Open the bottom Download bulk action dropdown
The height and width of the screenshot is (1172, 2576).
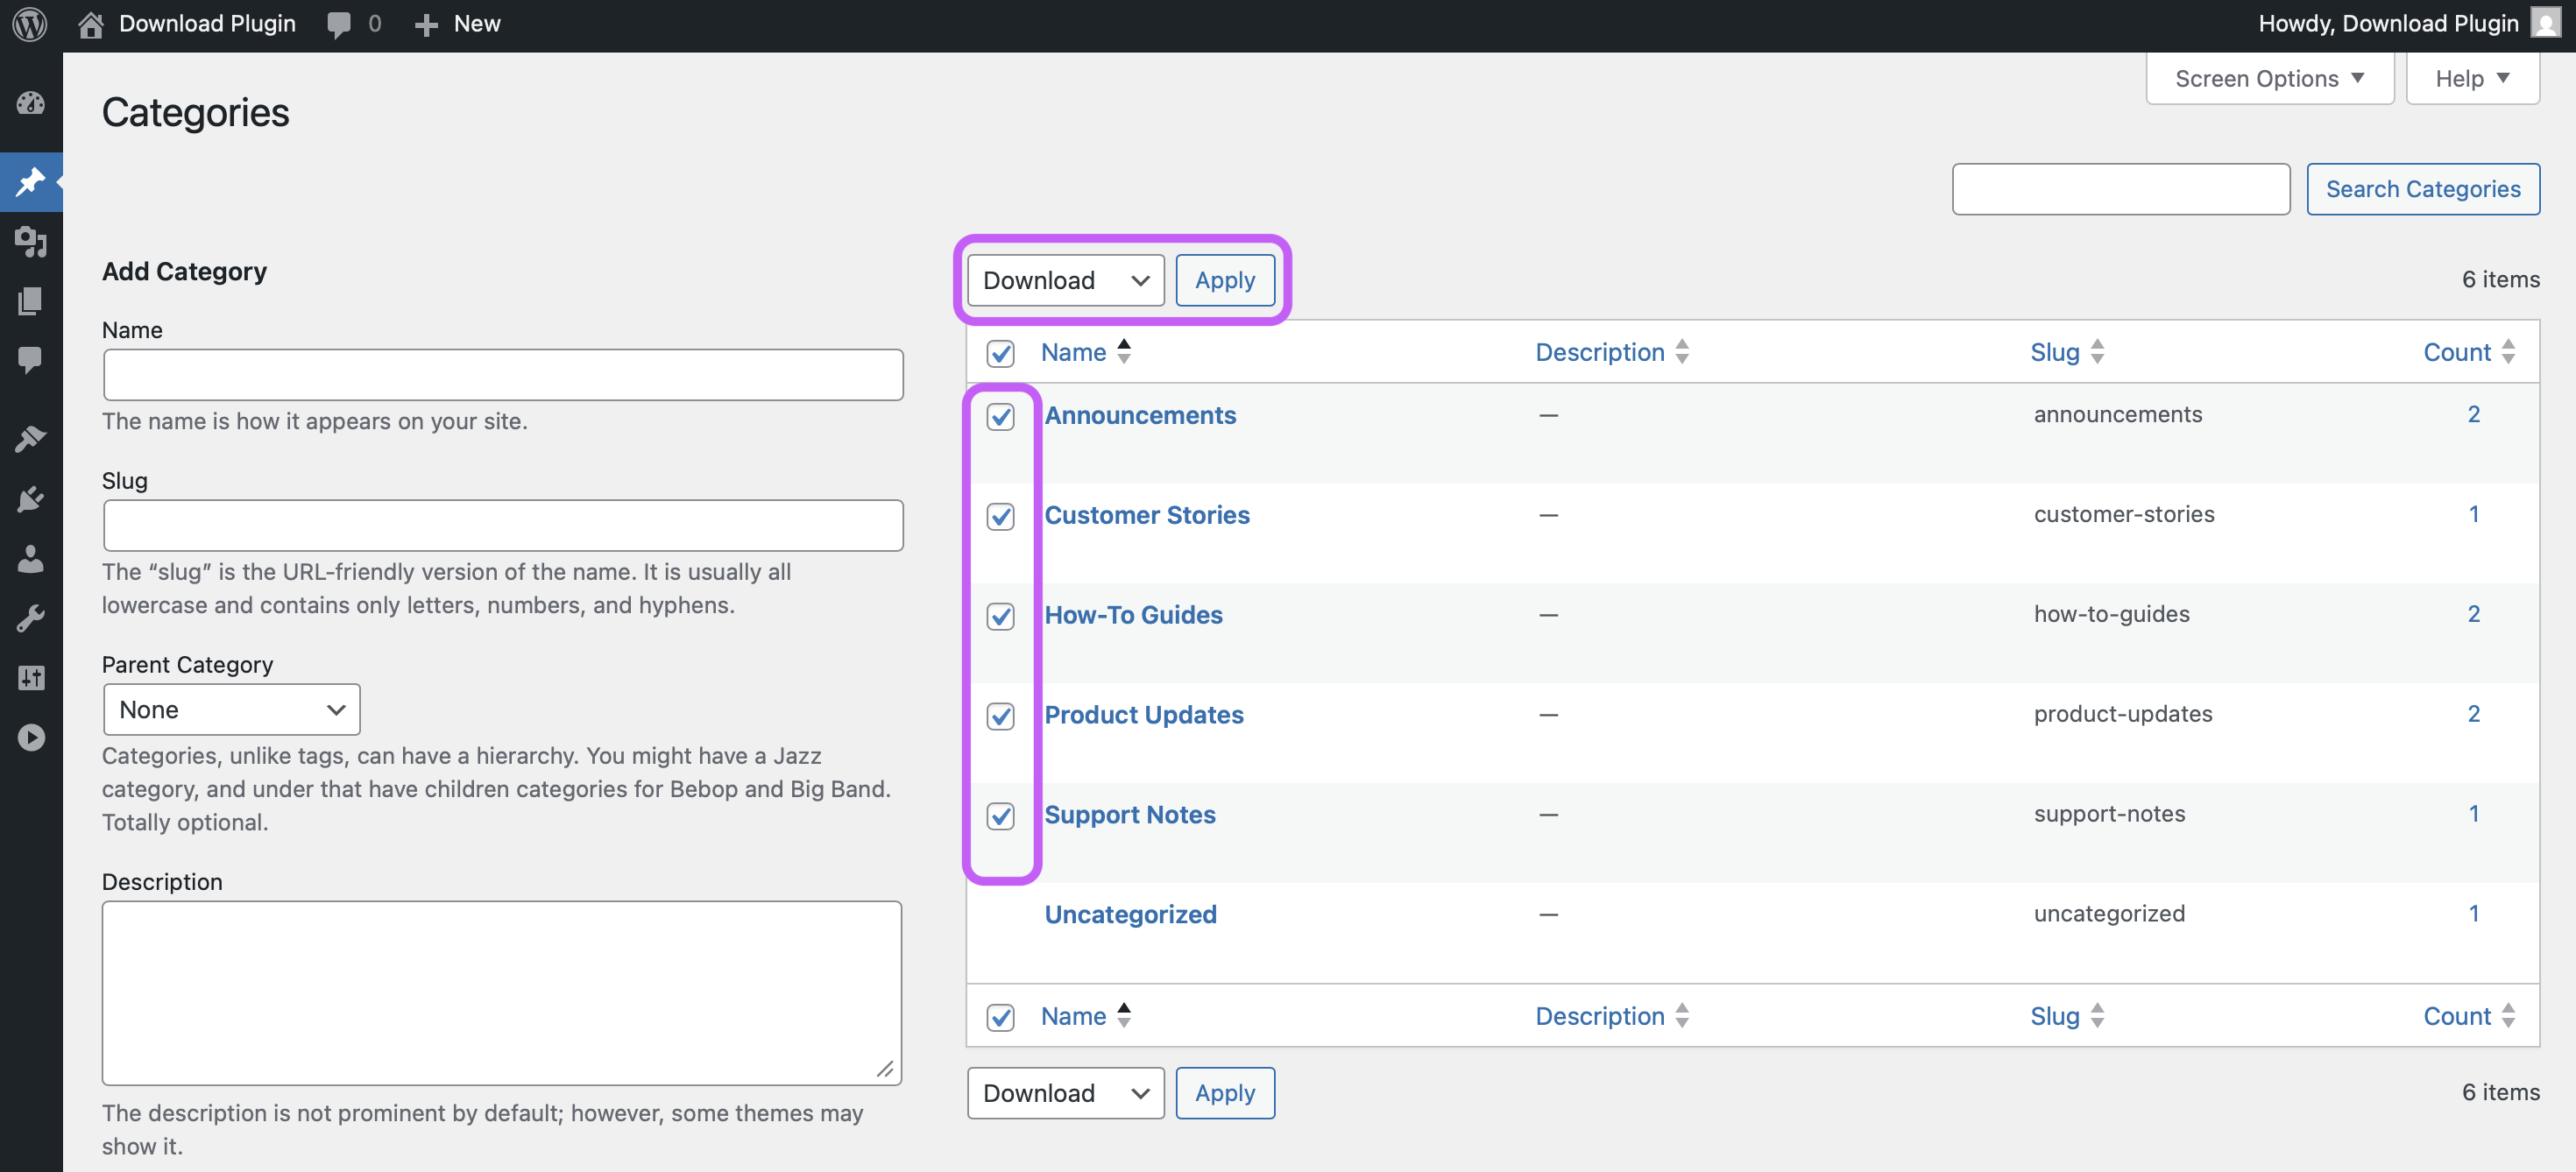[1064, 1092]
